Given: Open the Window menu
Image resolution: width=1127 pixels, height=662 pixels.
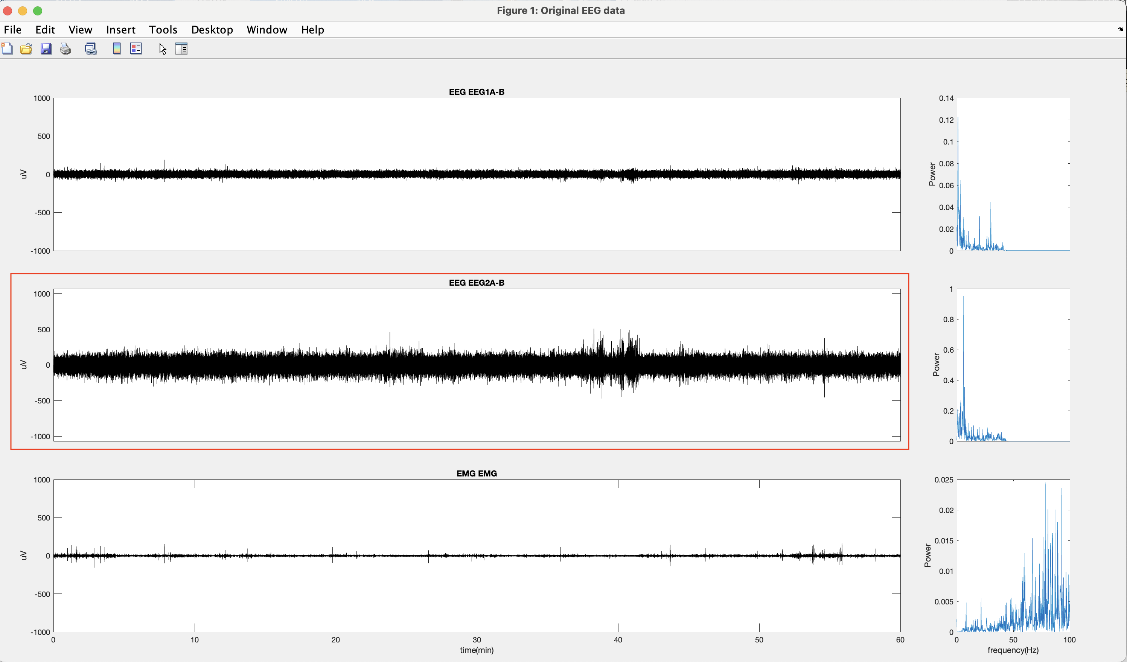Looking at the screenshot, I should pyautogui.click(x=267, y=29).
